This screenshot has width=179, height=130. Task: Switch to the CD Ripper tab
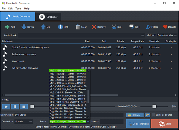coord(48,17)
